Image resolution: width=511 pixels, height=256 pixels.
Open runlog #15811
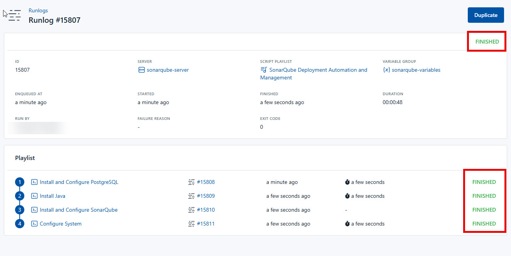click(x=206, y=224)
